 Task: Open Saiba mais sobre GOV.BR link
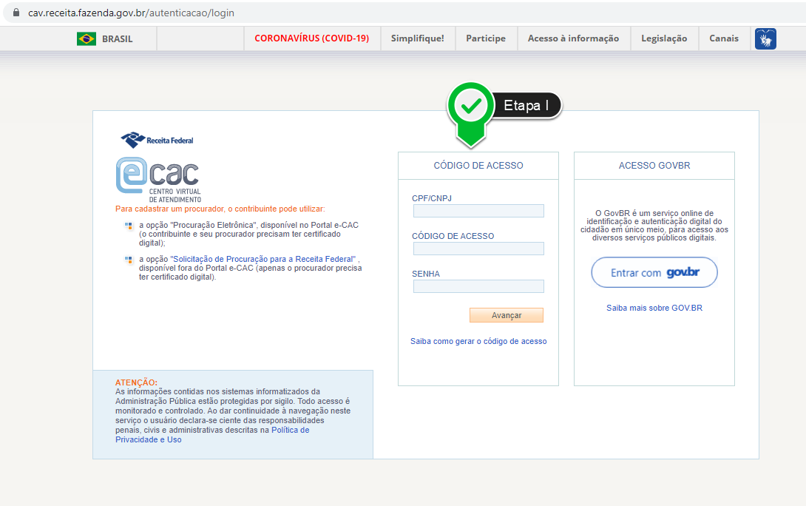[654, 308]
